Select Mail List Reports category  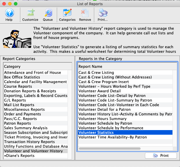click(x=36, y=105)
